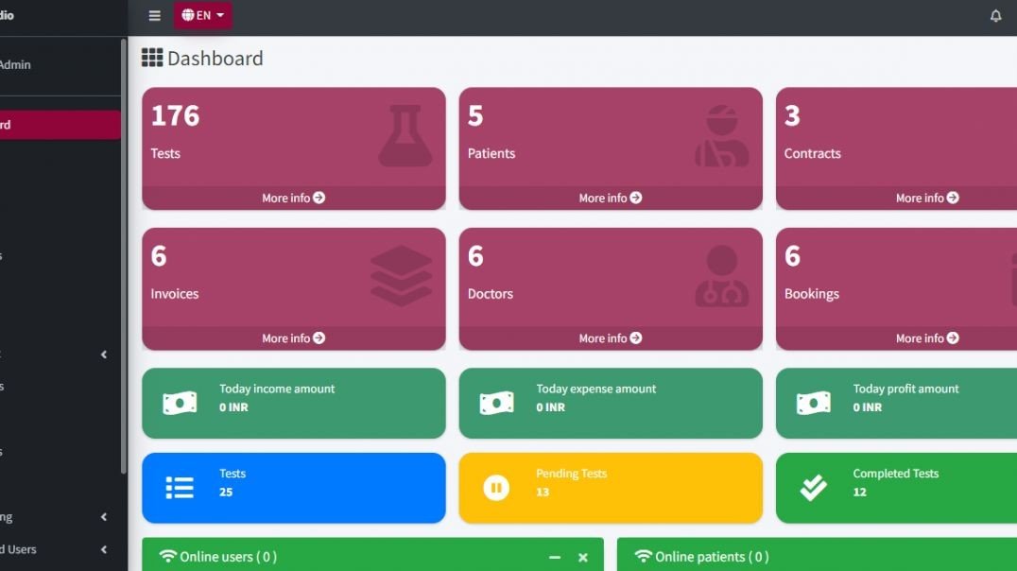Click the pause icon on Pending Tests
Viewport: 1017px width, 571px height.
tap(496, 487)
